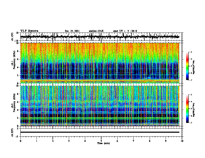
Task: Click the log(PSD) label beside ch.2 color bar
Action: click(x=194, y=110)
